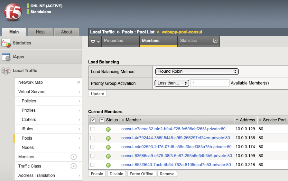Sort by Address column header

[245, 120]
